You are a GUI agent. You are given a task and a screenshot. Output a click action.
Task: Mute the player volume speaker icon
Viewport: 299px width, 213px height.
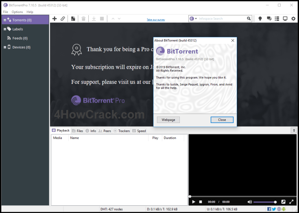click(250, 202)
